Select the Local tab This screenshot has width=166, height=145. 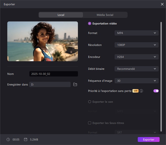(x=61, y=15)
